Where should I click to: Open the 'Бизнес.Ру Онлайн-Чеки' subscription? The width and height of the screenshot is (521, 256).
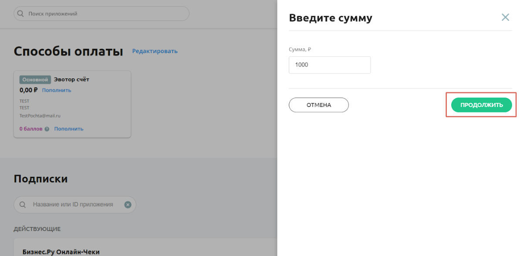(61, 252)
